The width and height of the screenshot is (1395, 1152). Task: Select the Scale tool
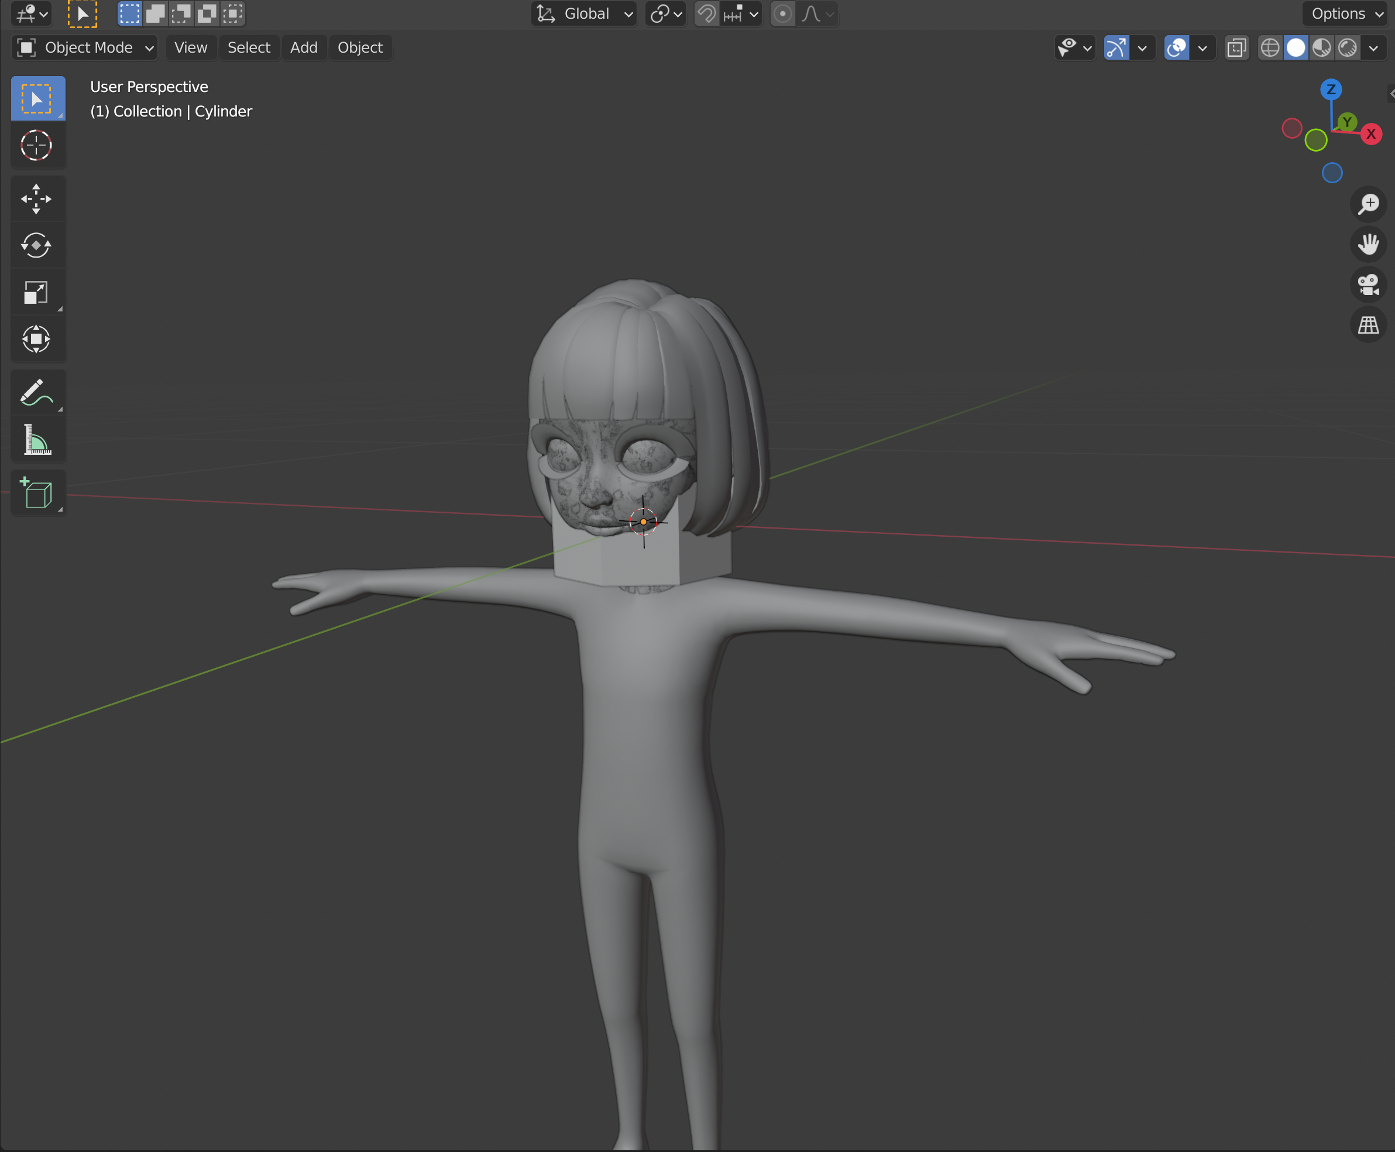pos(38,292)
